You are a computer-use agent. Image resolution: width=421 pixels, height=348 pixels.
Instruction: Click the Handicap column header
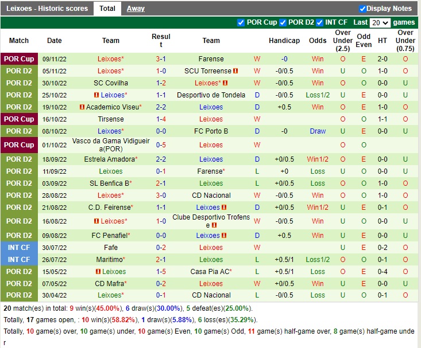(x=284, y=41)
